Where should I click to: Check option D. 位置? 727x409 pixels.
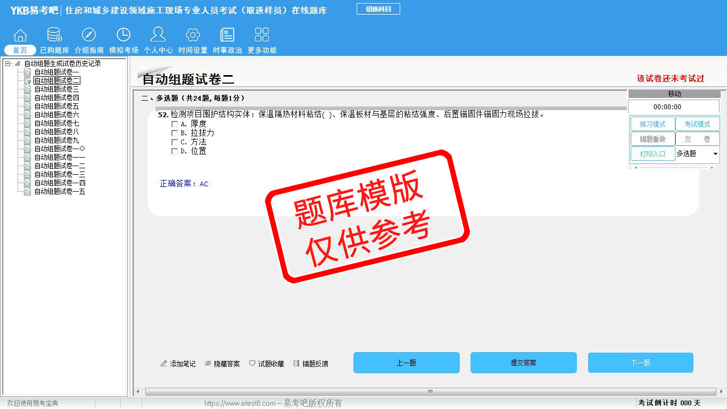175,151
